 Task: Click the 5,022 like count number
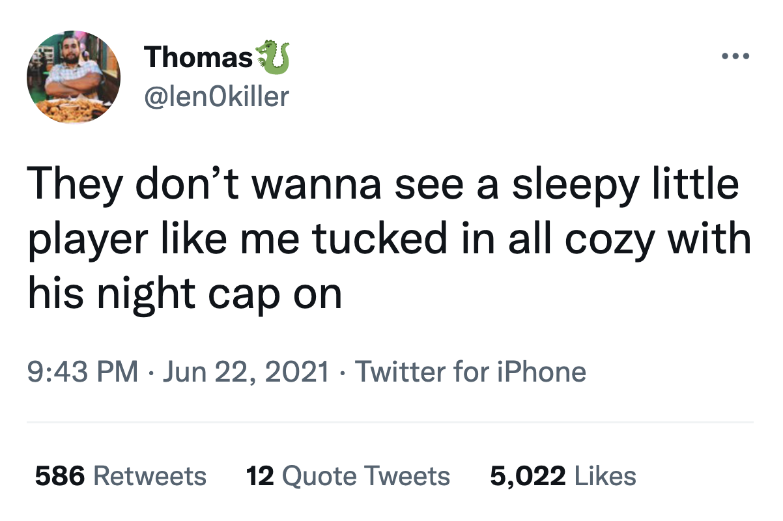click(527, 476)
